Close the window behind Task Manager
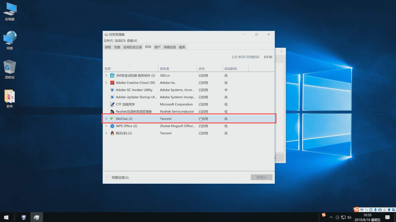396x222 pixels. pos(282,51)
